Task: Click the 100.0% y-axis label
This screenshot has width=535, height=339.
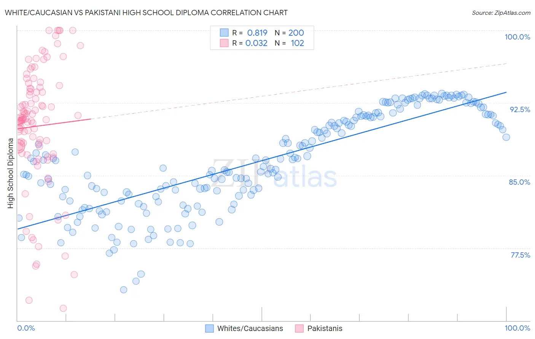Action: [x=517, y=37]
